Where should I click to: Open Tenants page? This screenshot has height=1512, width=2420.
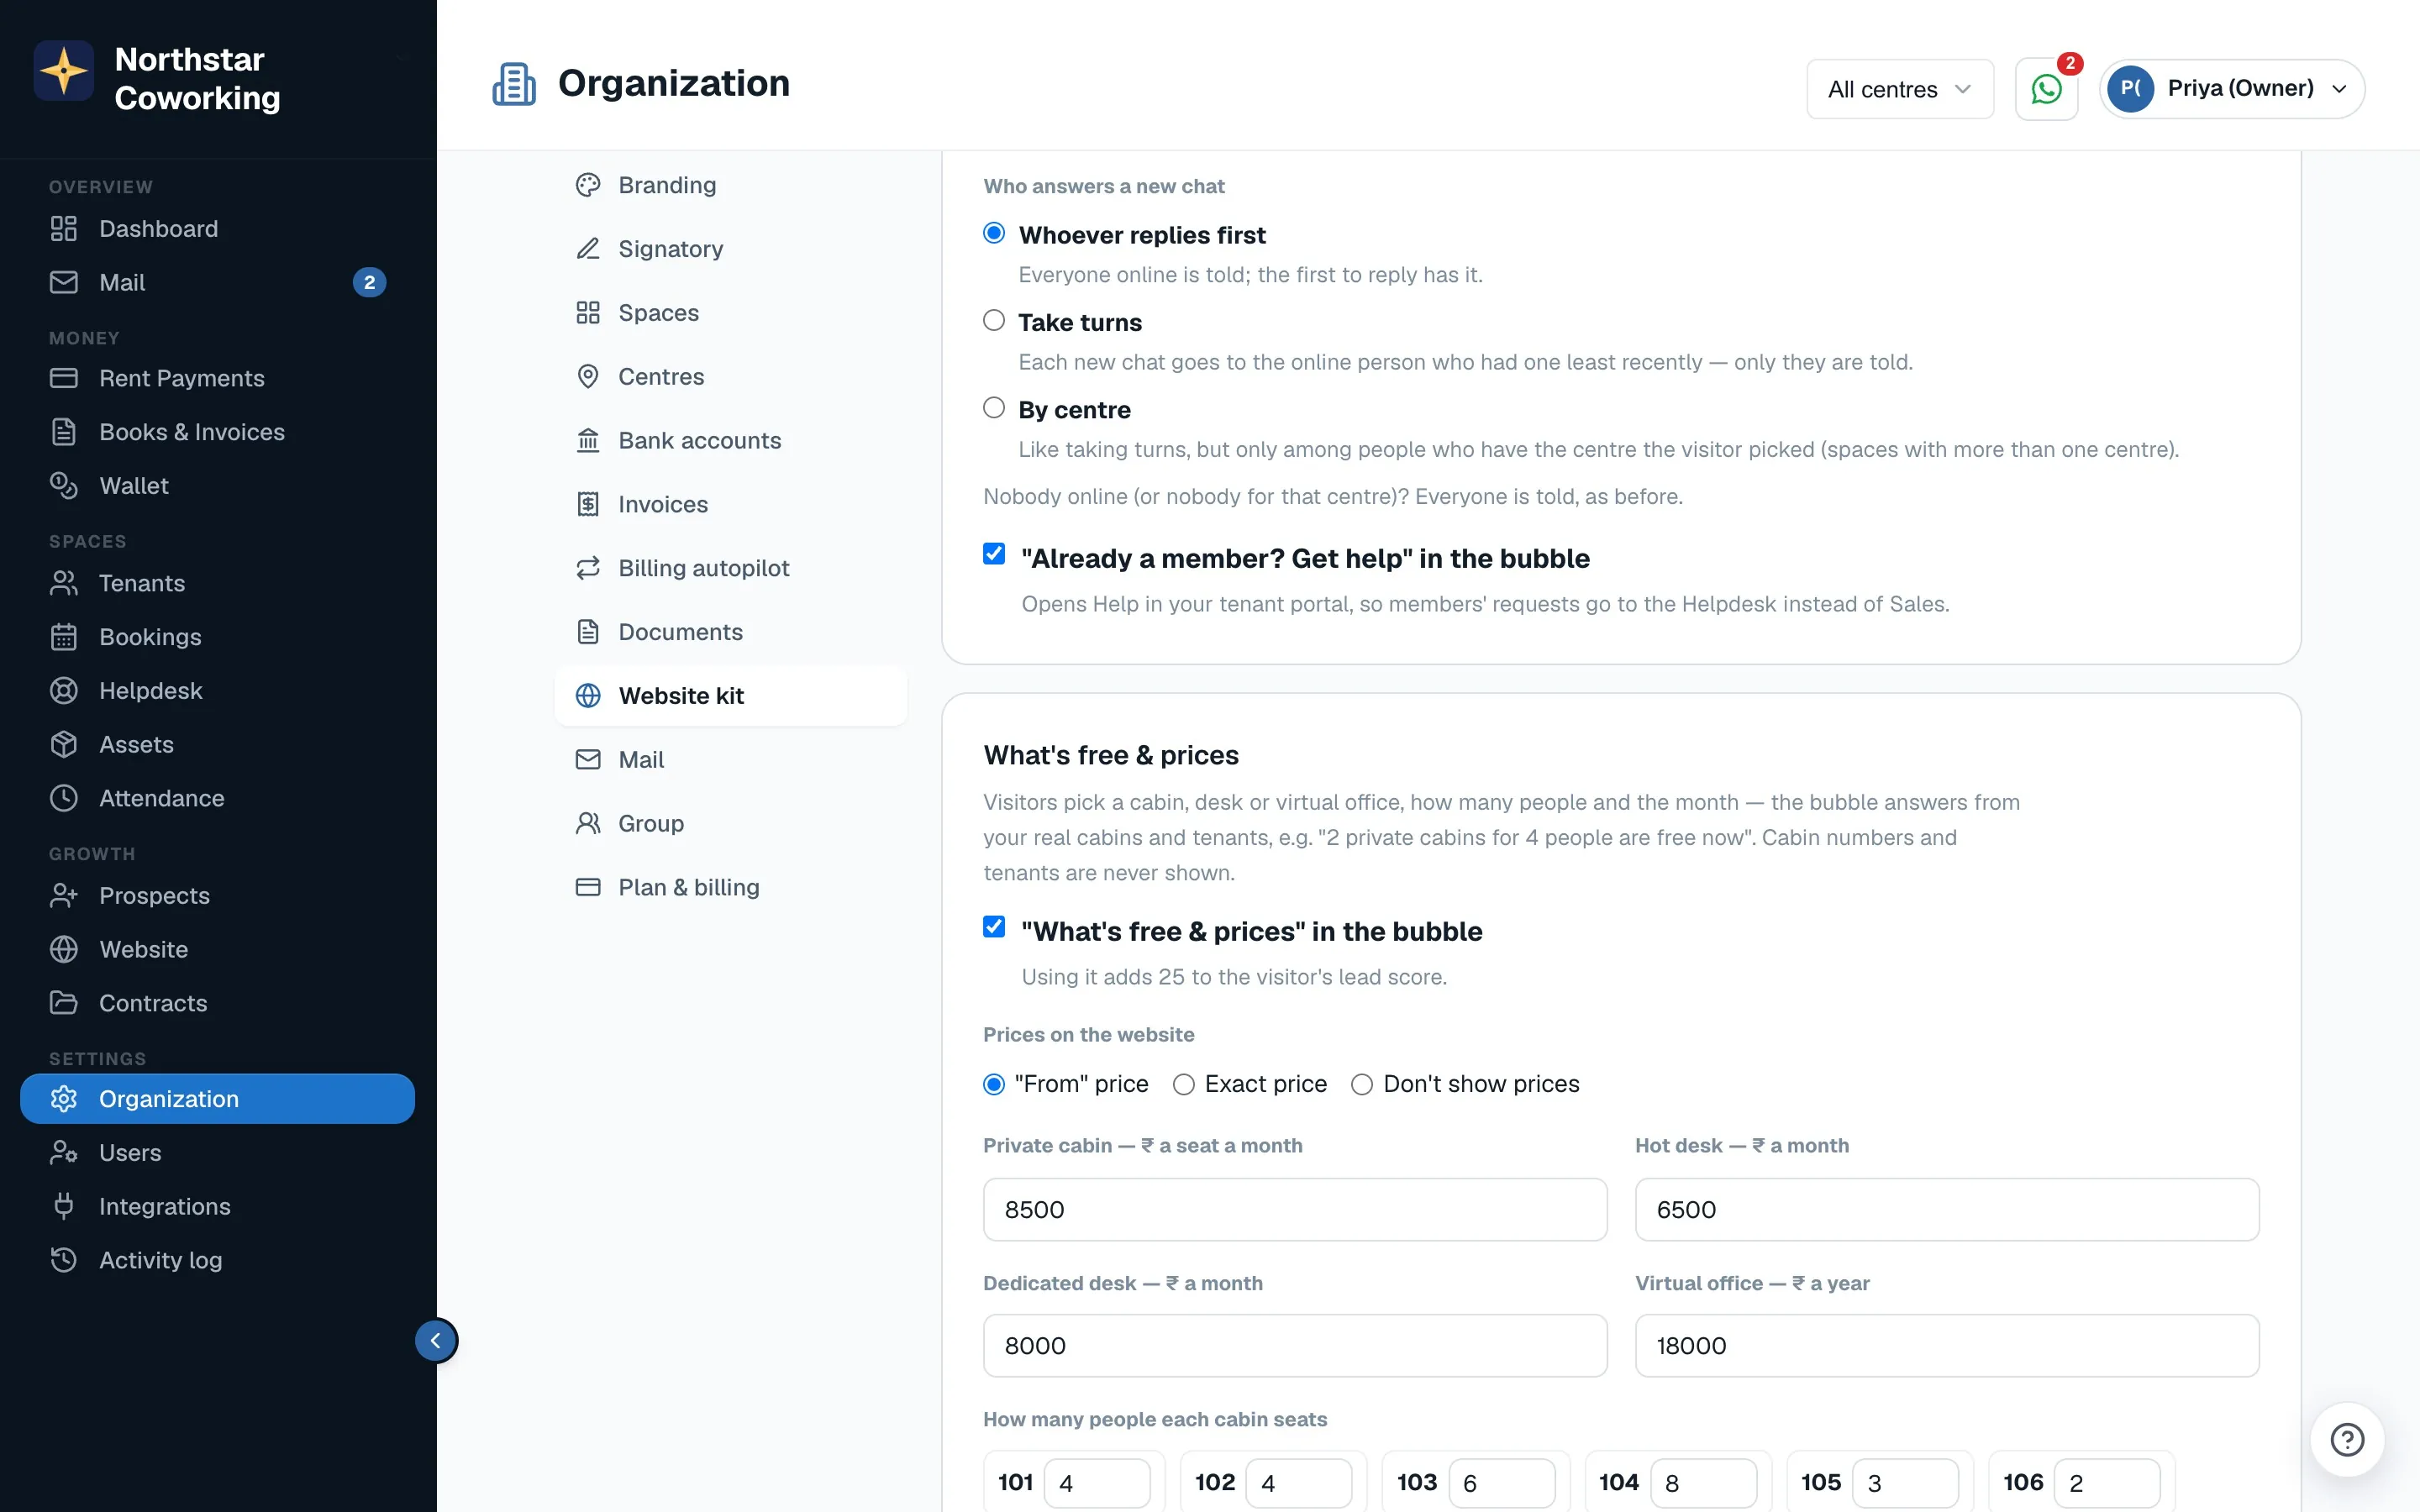coord(217,584)
